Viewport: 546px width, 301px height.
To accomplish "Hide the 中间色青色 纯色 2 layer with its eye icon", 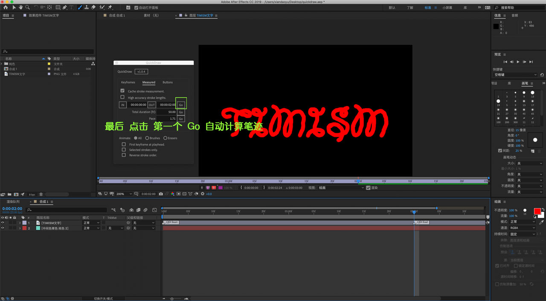I will pyautogui.click(x=3, y=228).
